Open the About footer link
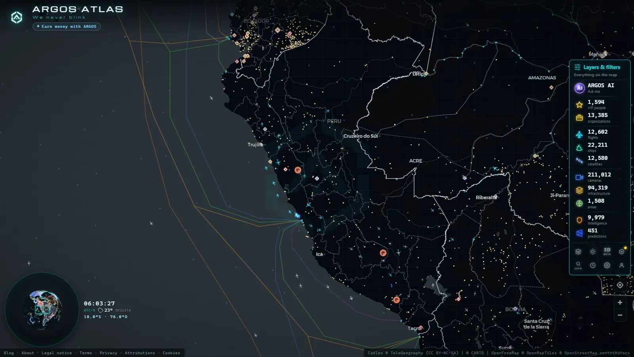 tap(28, 353)
